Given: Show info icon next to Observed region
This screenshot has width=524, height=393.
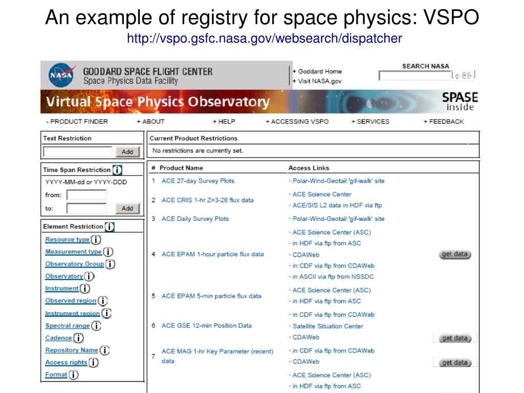Looking at the screenshot, I should tap(103, 301).
